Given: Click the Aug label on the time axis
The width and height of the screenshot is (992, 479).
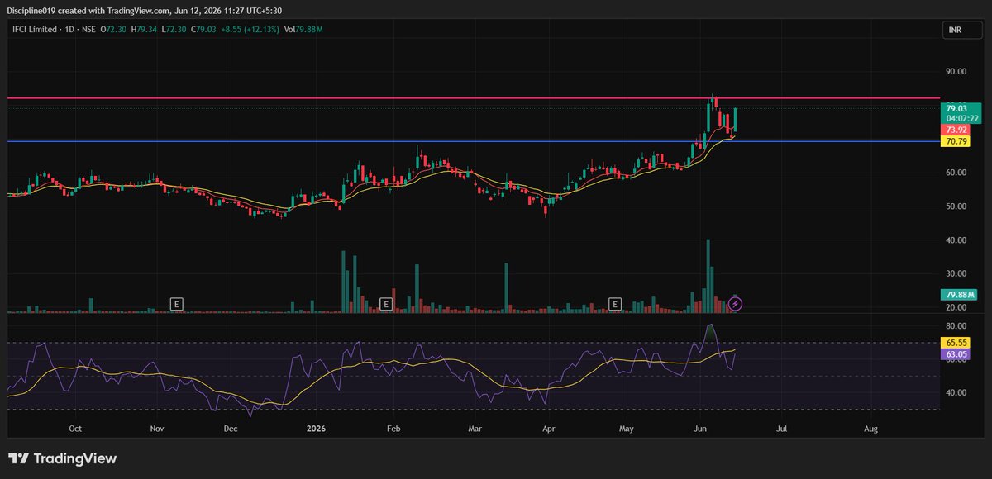Looking at the screenshot, I should coord(870,429).
